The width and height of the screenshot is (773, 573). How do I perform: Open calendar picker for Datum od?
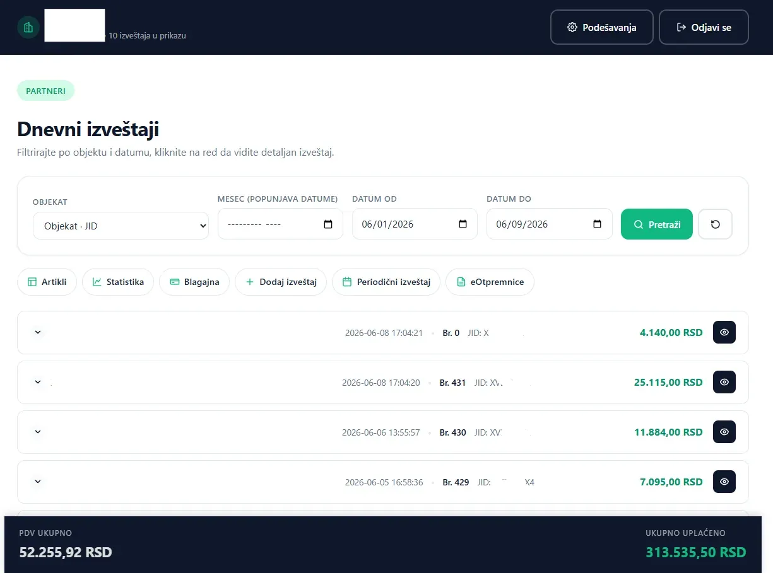coord(463,224)
